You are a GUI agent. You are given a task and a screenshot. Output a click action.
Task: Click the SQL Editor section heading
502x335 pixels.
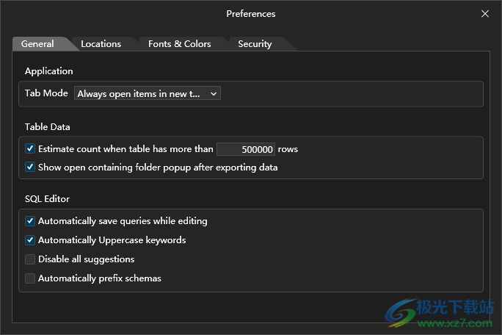[47, 198]
